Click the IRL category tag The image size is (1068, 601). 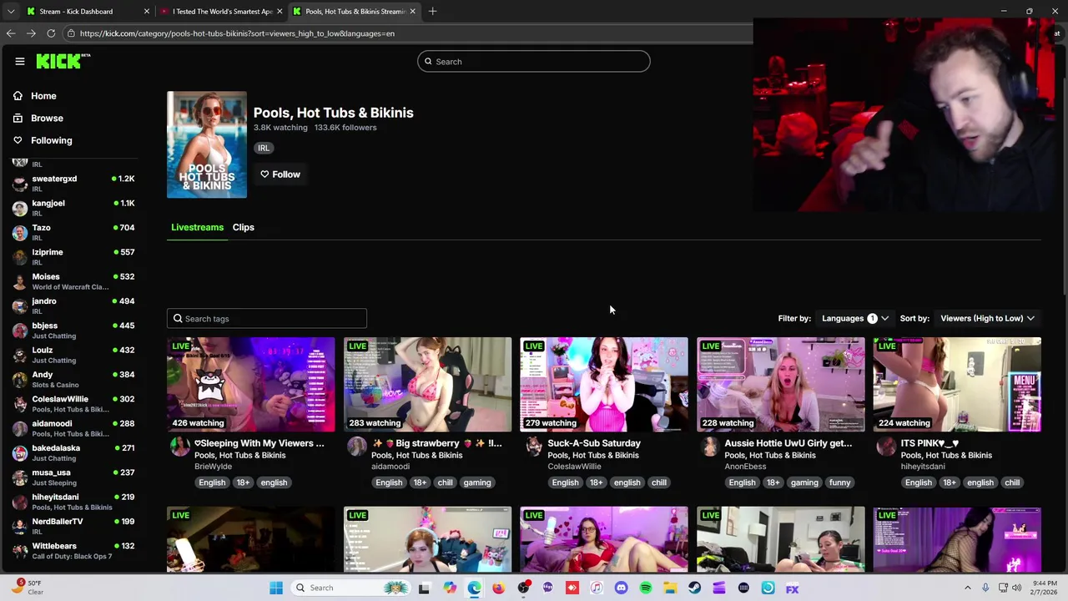tap(264, 148)
